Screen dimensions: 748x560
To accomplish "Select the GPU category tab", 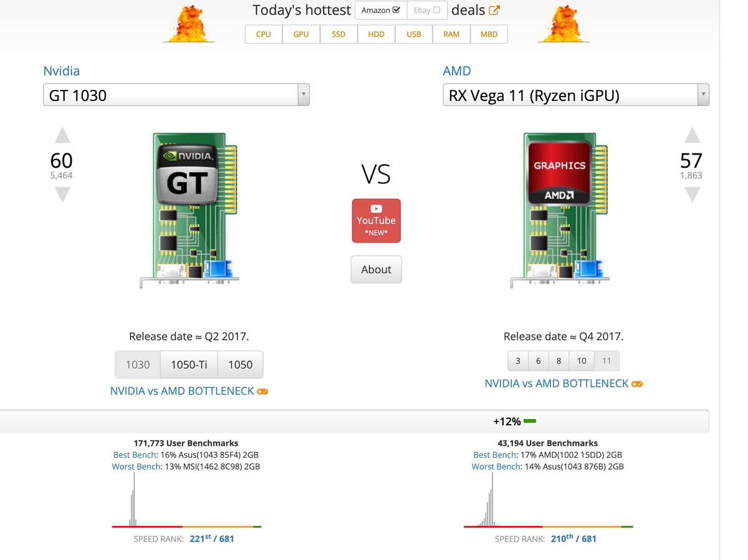I will [301, 34].
